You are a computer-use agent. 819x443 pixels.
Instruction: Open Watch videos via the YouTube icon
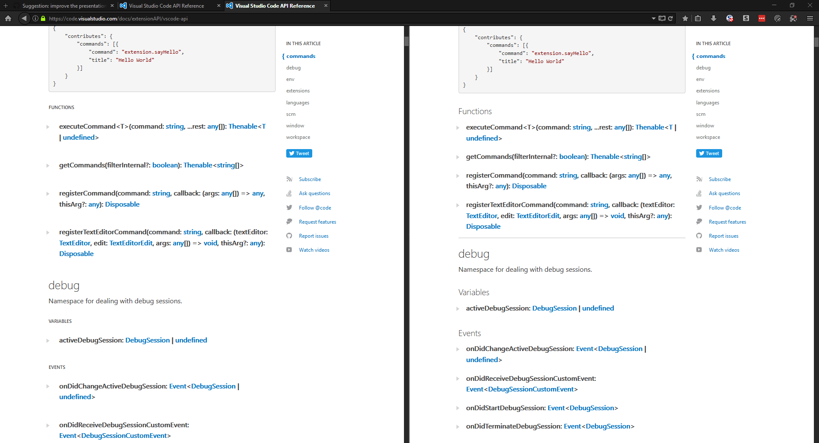289,250
